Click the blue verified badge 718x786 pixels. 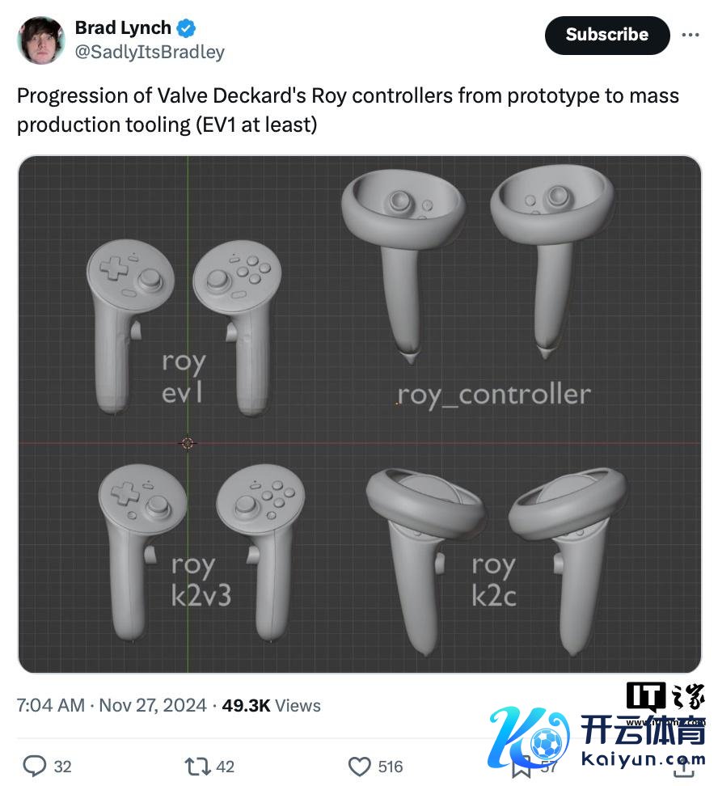[x=187, y=28]
